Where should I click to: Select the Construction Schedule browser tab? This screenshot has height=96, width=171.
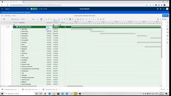(11, 2)
